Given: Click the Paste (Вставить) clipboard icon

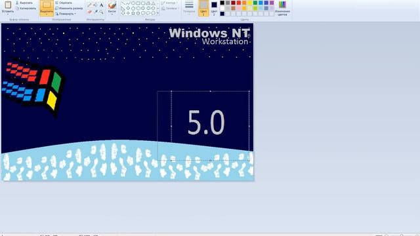Looking at the screenshot, I should 8,5.
